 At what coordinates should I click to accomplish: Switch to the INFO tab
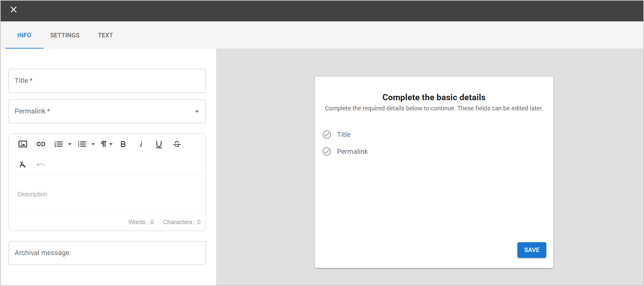coord(24,35)
